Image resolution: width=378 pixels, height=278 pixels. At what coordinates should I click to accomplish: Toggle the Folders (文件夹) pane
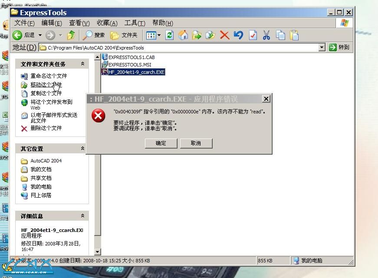(x=124, y=36)
